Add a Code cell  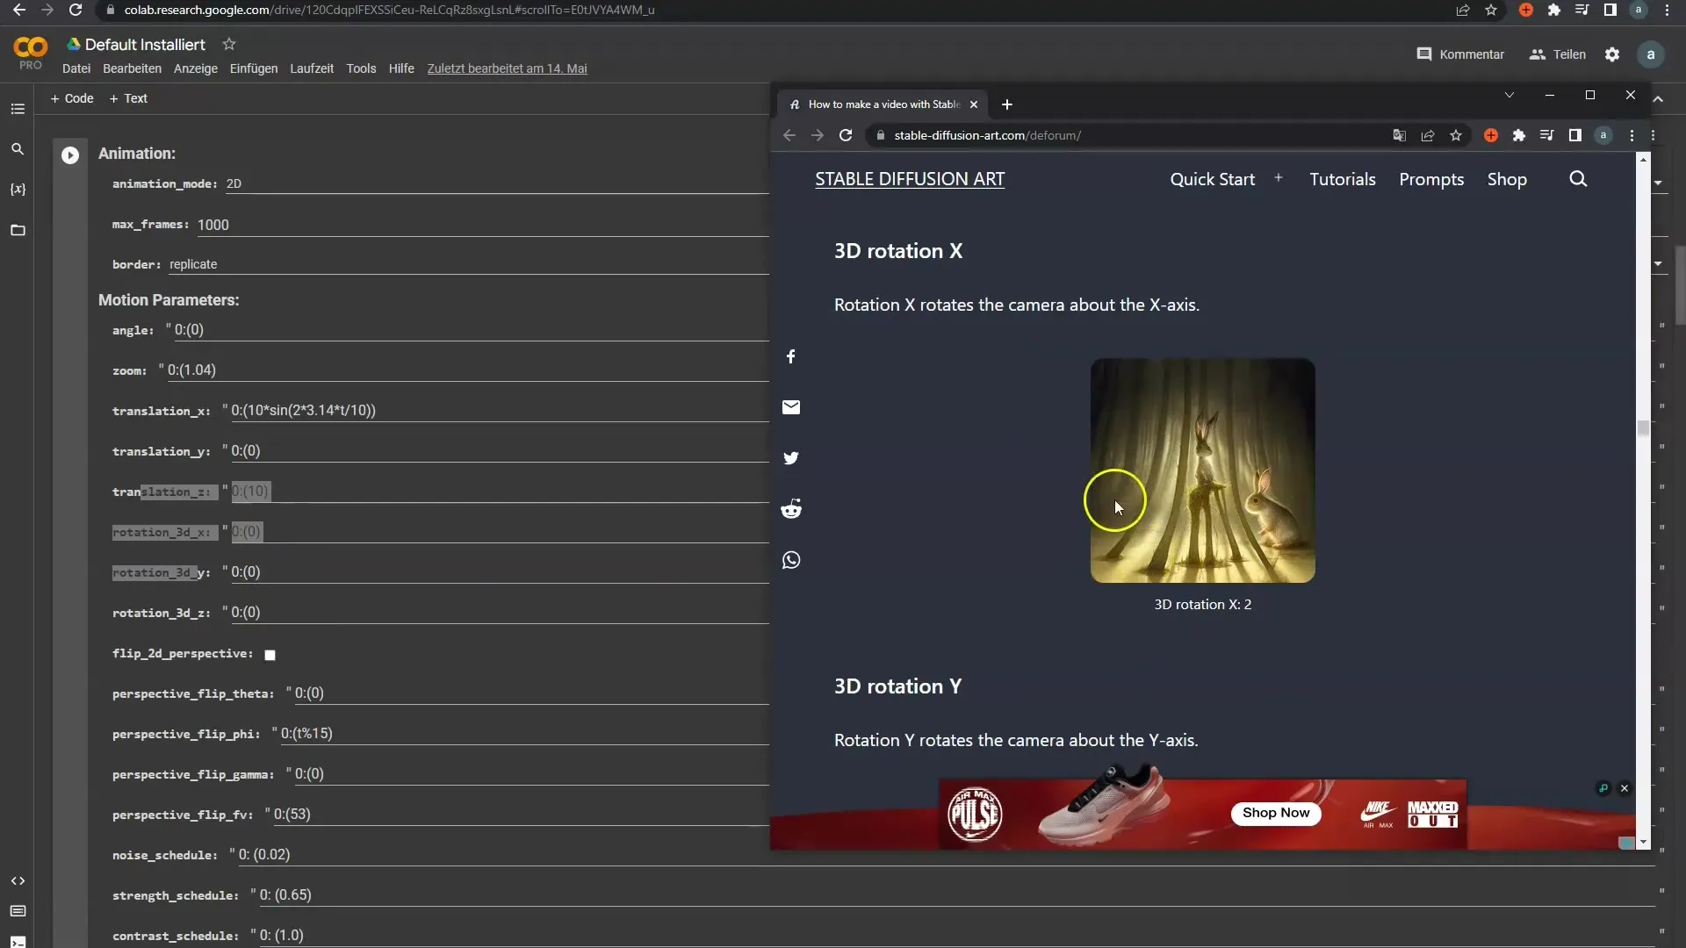[x=72, y=98]
